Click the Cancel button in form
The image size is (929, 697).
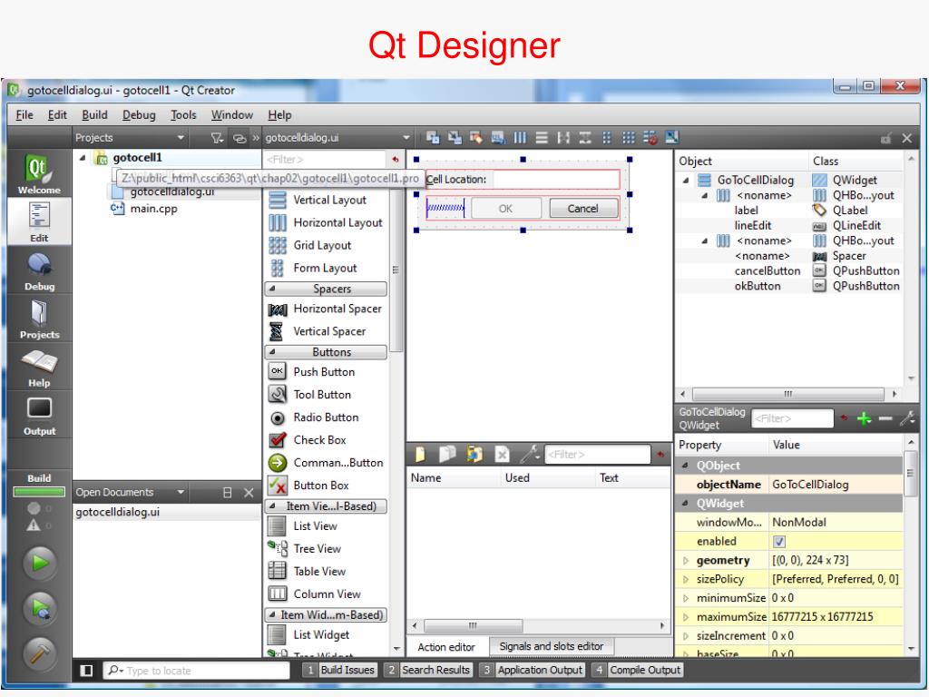pyautogui.click(x=583, y=208)
